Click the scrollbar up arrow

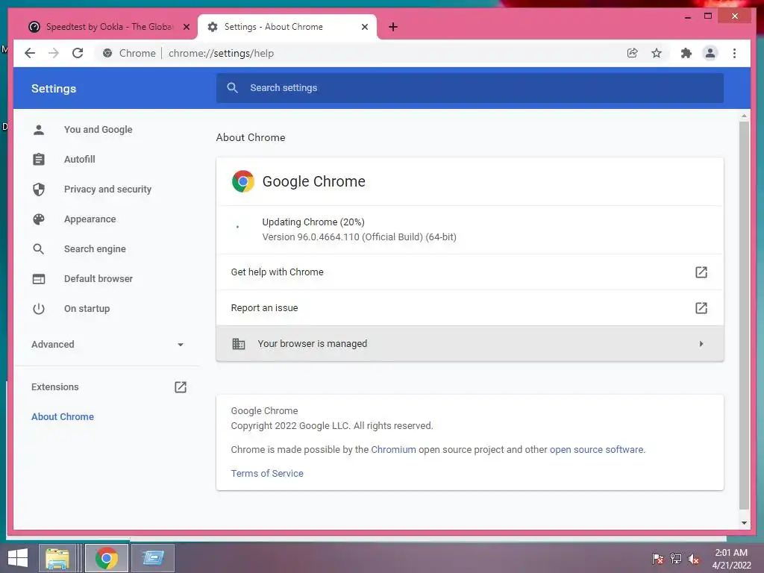pyautogui.click(x=744, y=116)
